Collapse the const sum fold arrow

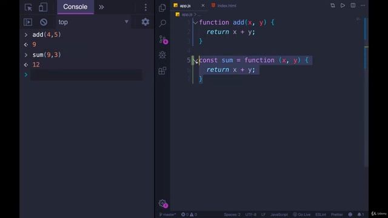click(x=196, y=61)
